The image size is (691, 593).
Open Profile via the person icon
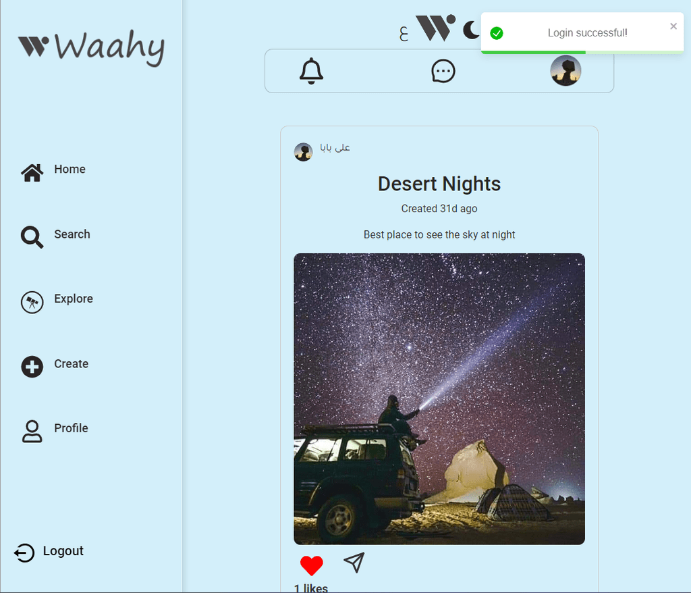(x=32, y=431)
